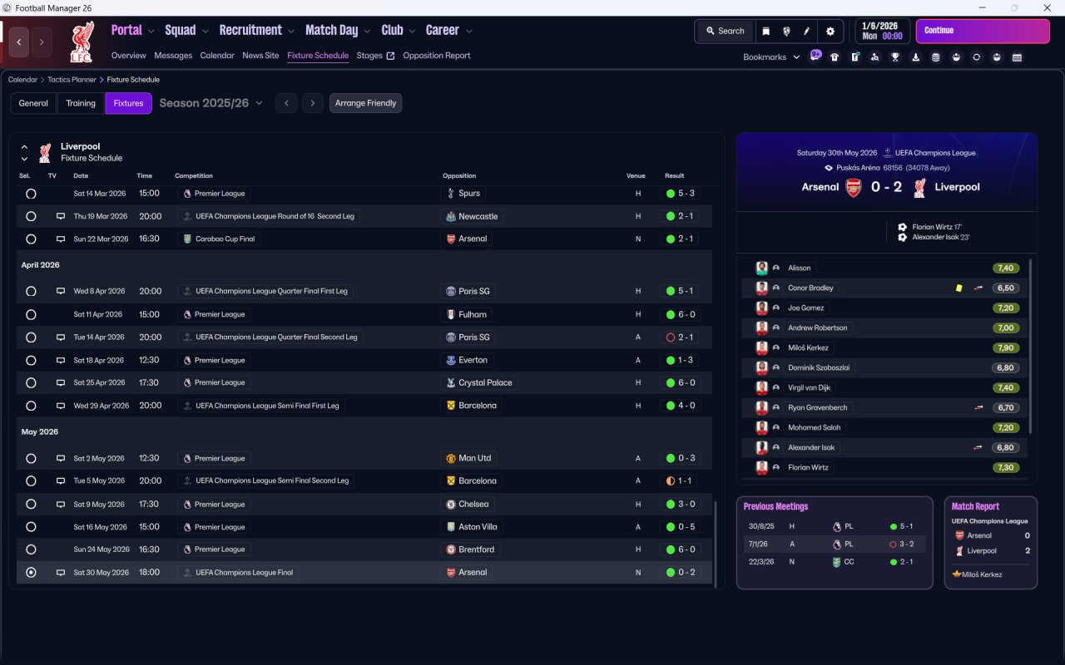This screenshot has width=1065, height=665.
Task: Collapse the Liverpool fixture schedule with up chevron
Action: (x=25, y=146)
